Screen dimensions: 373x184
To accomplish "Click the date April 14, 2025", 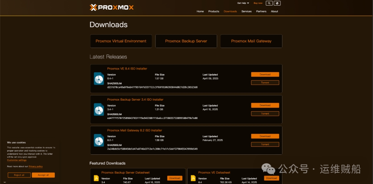I will pos(249,182).
